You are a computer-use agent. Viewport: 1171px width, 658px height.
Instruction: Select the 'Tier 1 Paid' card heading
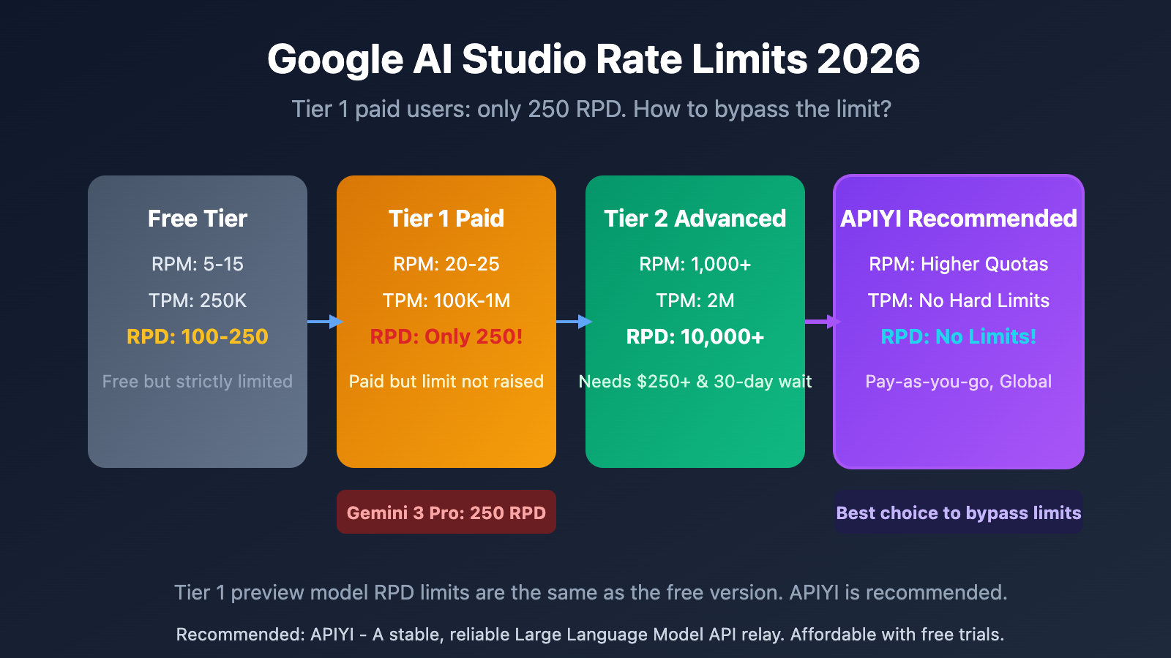click(446, 219)
